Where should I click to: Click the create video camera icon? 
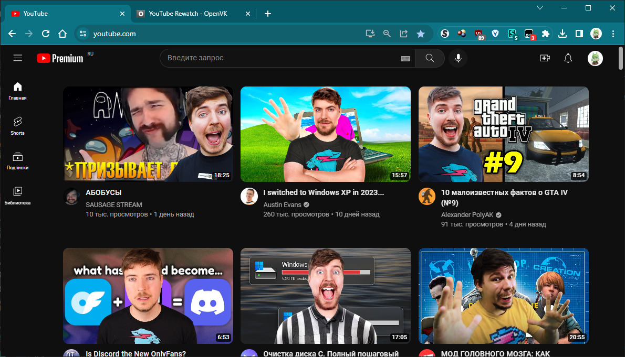tap(545, 58)
